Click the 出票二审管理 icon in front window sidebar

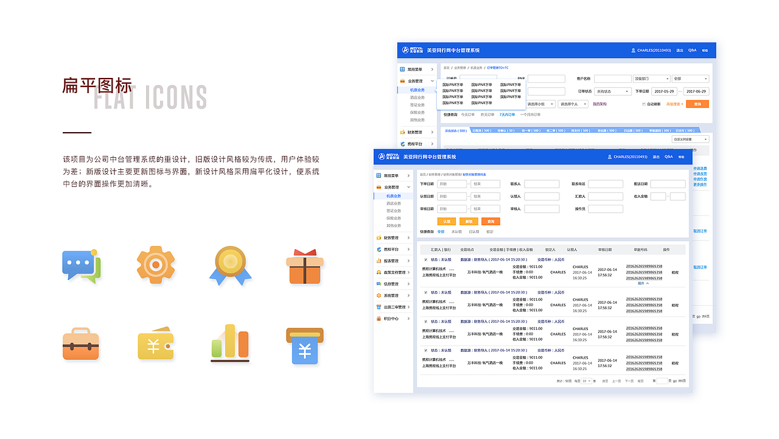pyautogui.click(x=379, y=307)
